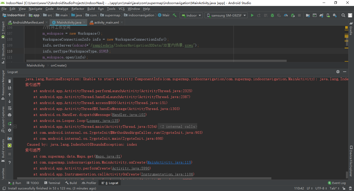Open the Device File Explorer panel
Image resolution: width=354 pixels, height=191 pixels.
click(351, 161)
